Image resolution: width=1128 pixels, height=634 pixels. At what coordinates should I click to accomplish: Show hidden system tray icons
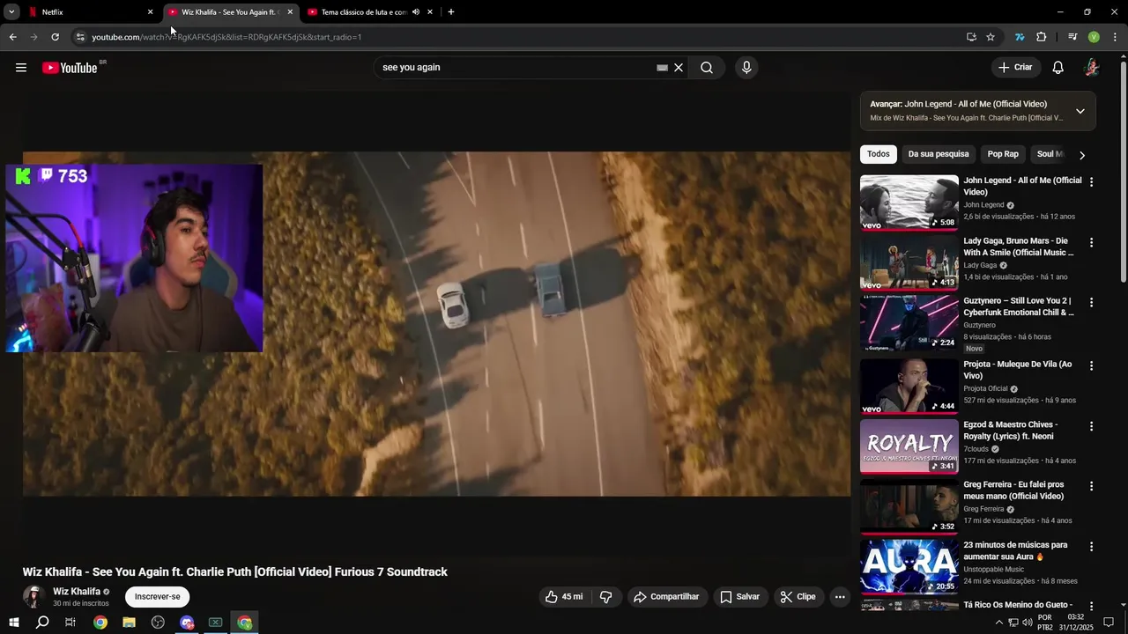coord(998,623)
